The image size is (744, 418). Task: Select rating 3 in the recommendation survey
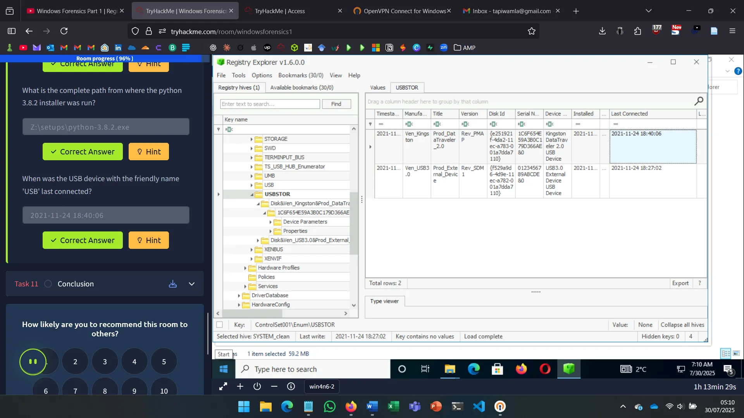(105, 361)
